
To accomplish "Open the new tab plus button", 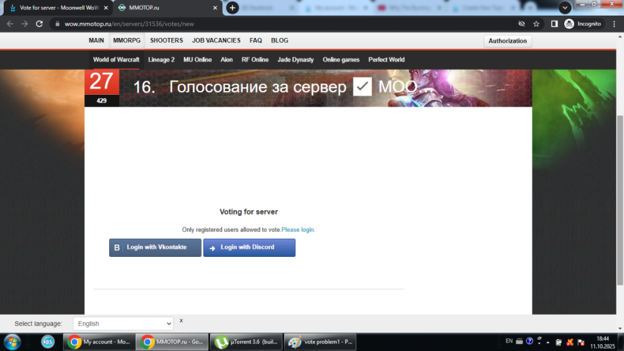I will 233,7.
